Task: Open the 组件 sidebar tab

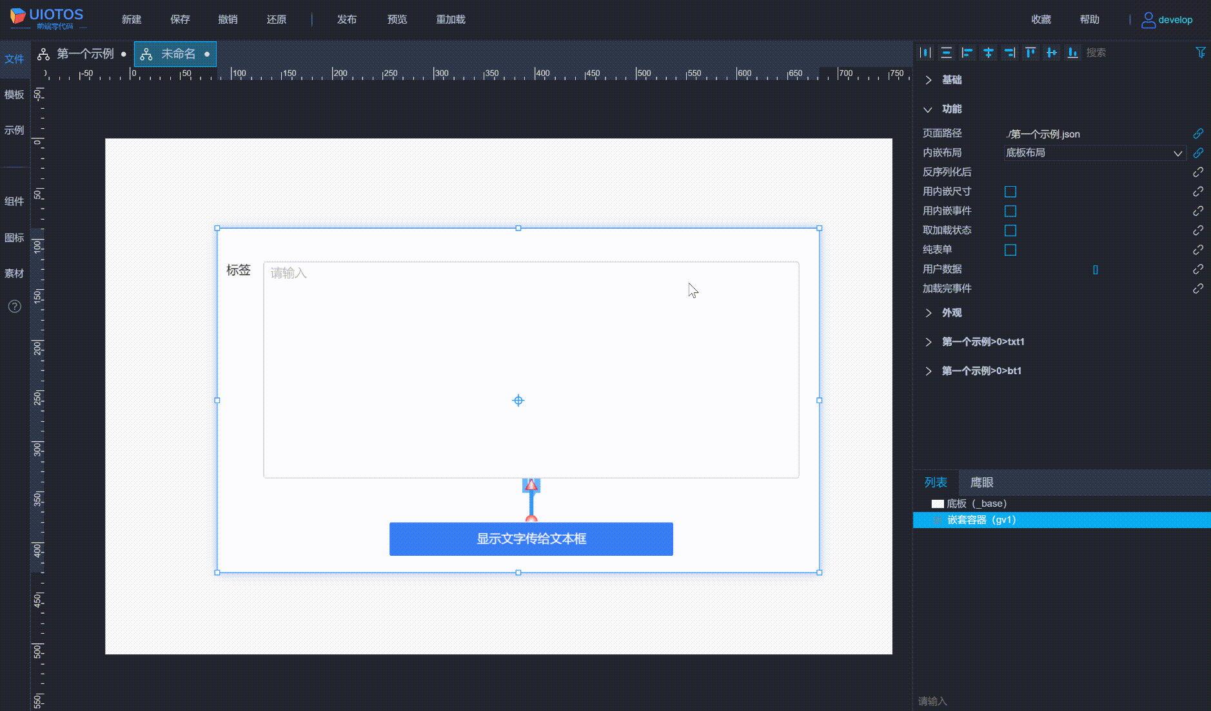Action: [14, 202]
